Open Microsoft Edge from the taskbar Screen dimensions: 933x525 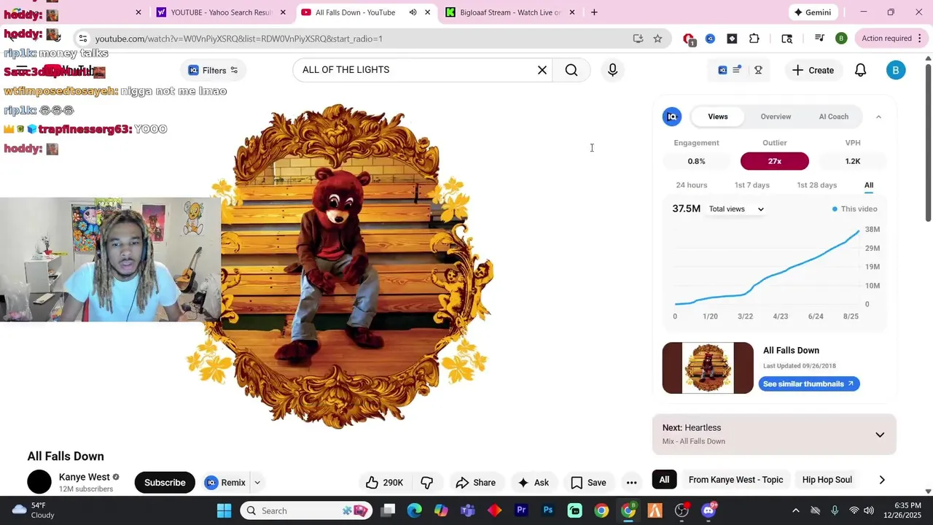[414, 510]
